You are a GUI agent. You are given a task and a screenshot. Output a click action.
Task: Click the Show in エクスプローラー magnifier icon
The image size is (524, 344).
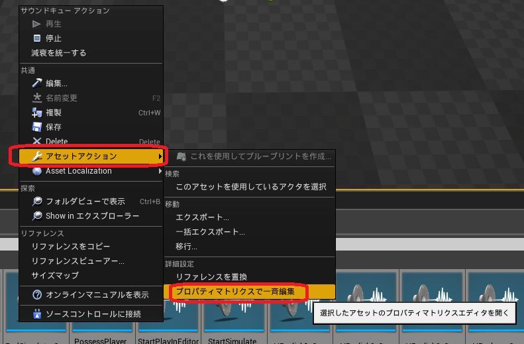[37, 215]
